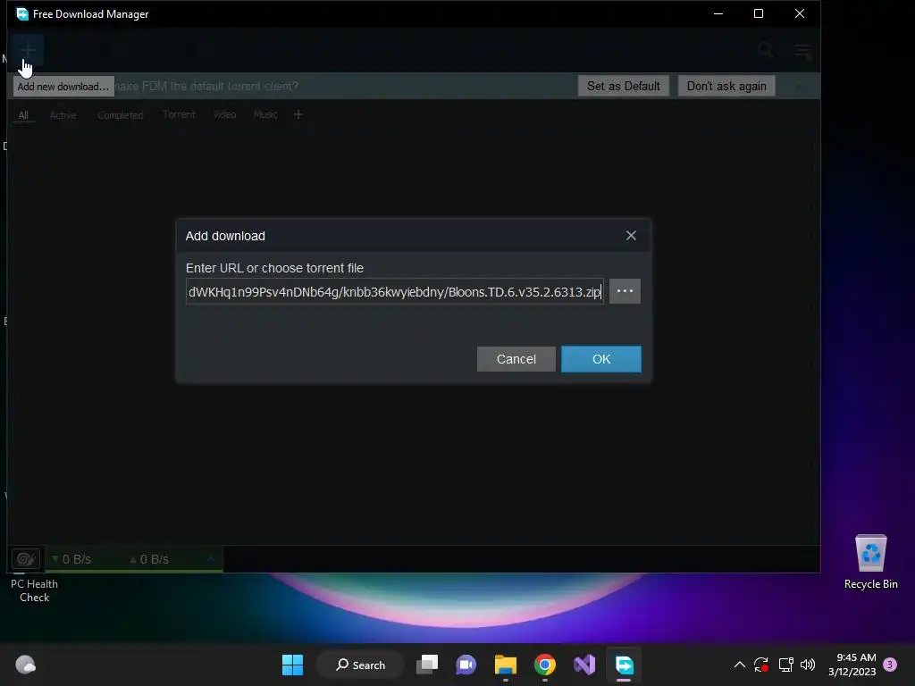The height and width of the screenshot is (686, 915).
Task: Switch to the All tab
Action: (23, 115)
